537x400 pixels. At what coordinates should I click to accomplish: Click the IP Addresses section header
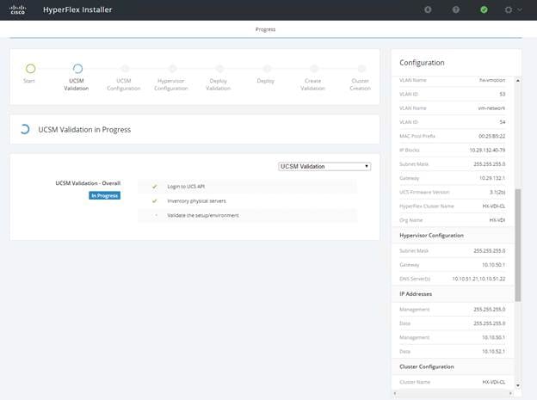[416, 294]
